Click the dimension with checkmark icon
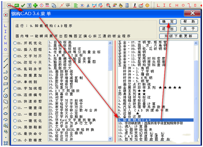This screenshot has height=147, width=203. pyautogui.click(x=94, y=5)
